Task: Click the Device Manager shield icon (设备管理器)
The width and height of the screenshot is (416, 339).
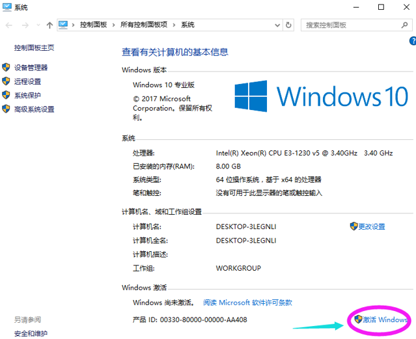Action: point(7,68)
